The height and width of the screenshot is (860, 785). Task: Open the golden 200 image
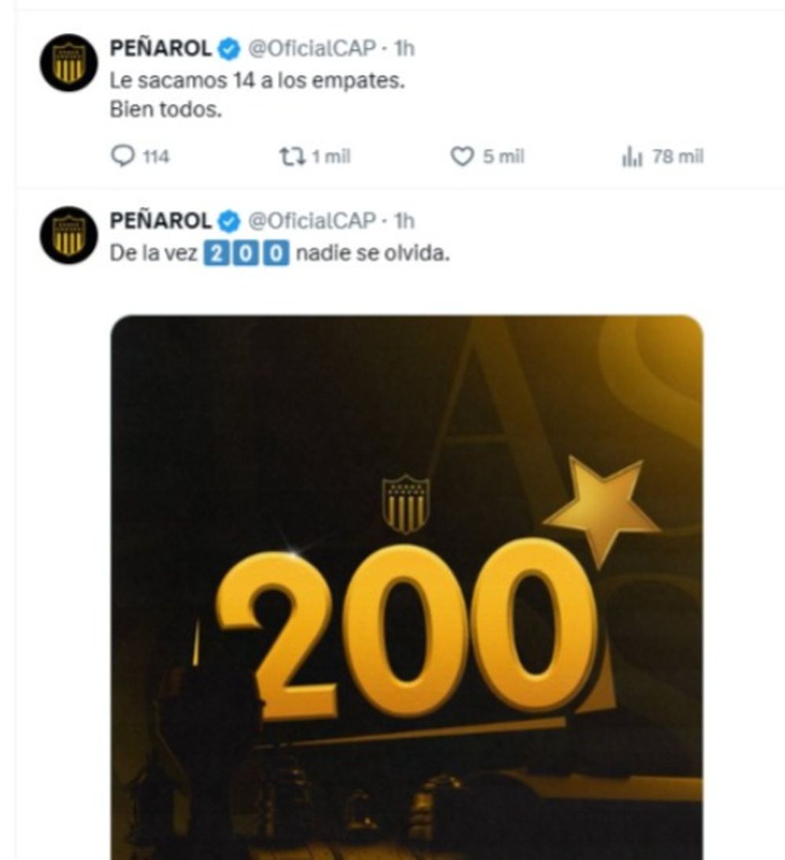[x=407, y=587]
